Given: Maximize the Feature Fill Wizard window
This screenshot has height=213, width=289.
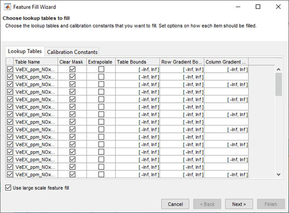Looking at the screenshot, I should [x=258, y=7].
